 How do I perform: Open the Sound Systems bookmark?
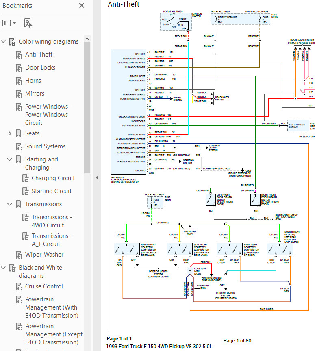[46, 146]
